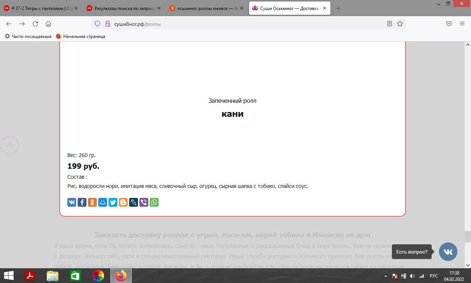
Task: Close the 'Суши Осьминог' tab
Action: 325,8
